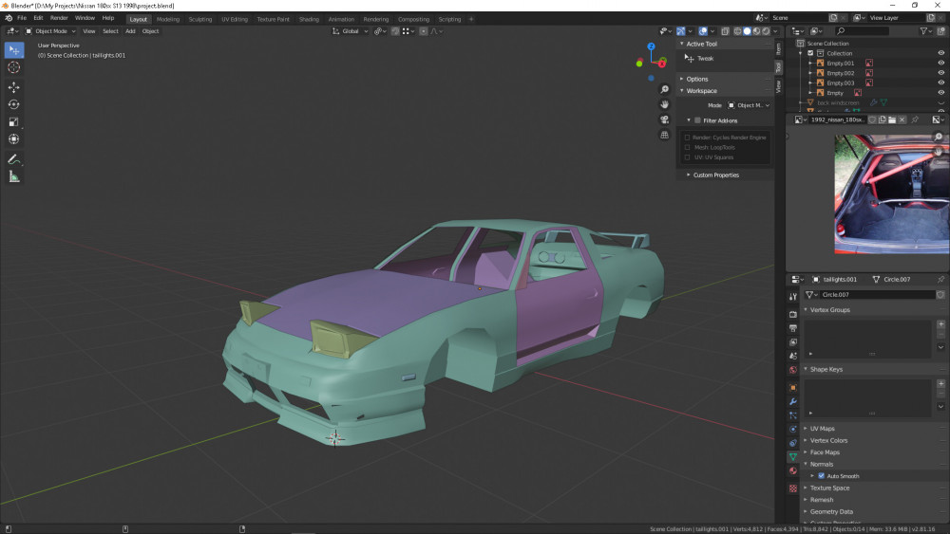
Task: Tick the Filter Add-ons checkbox
Action: [x=697, y=120]
